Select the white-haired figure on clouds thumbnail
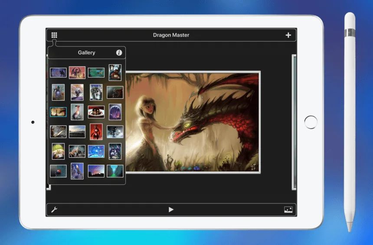 77,92
